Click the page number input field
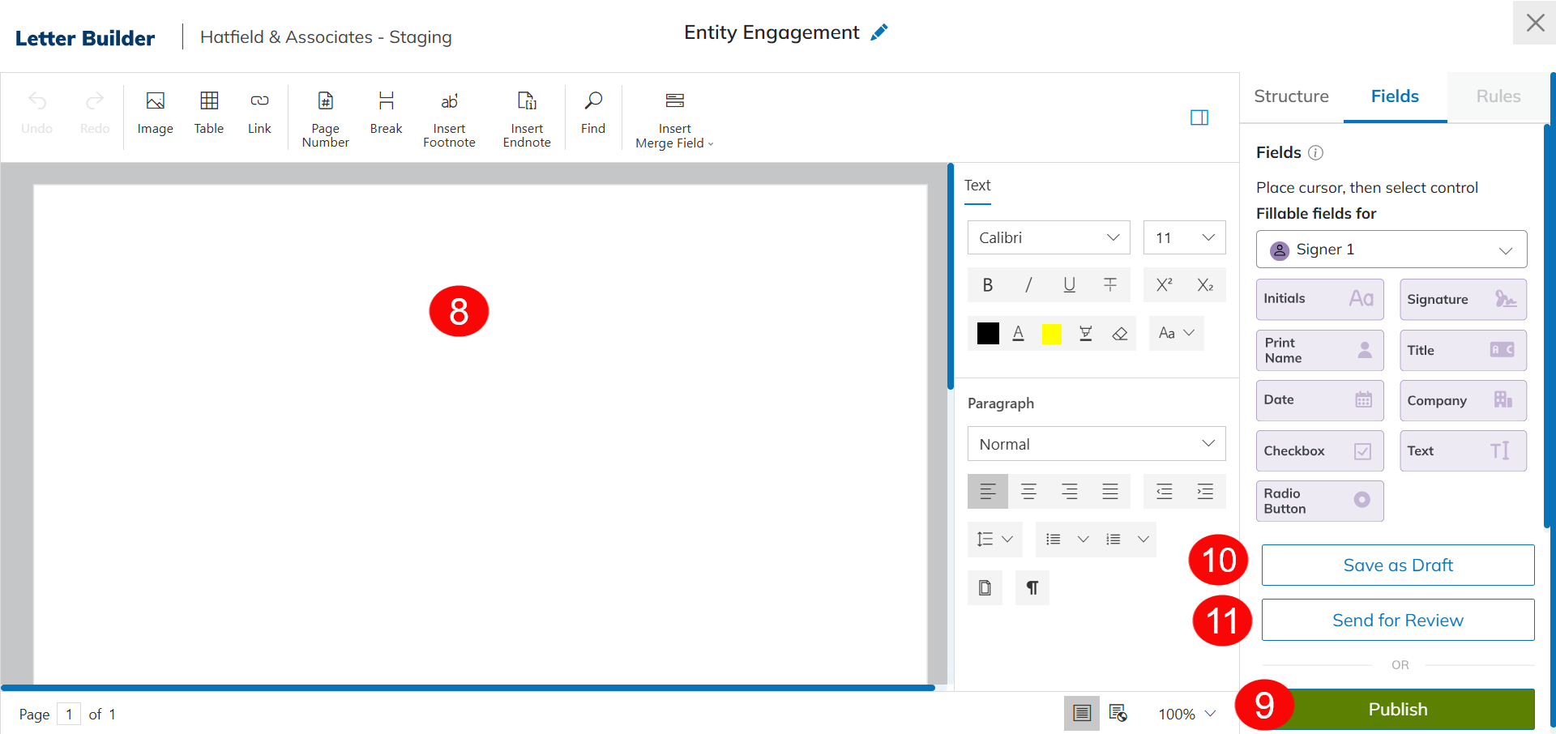1556x734 pixels. pyautogui.click(x=69, y=714)
